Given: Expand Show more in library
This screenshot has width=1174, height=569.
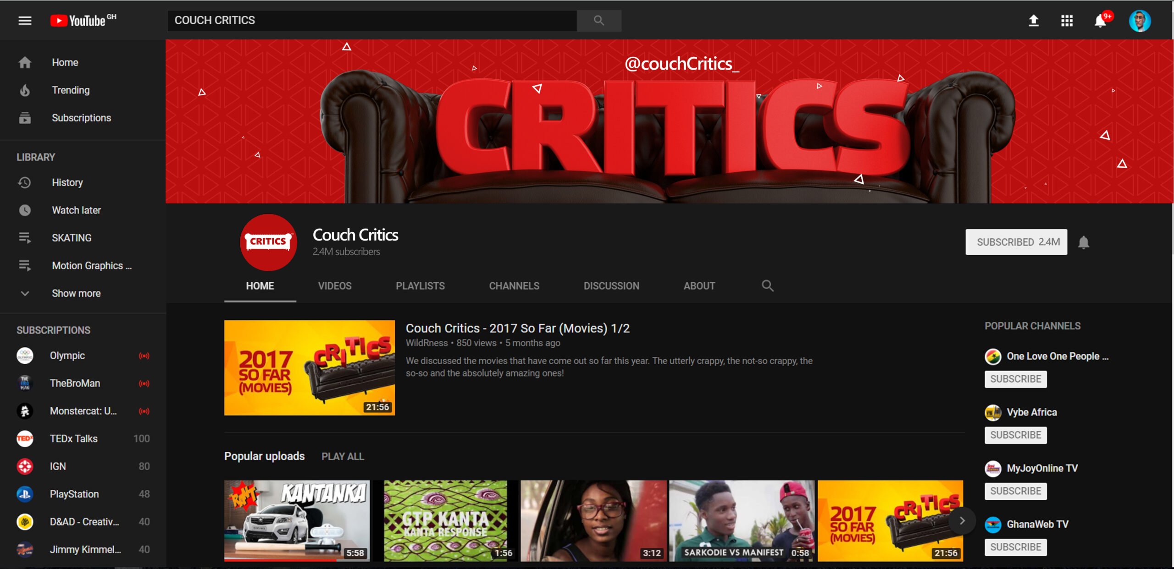Looking at the screenshot, I should point(76,293).
